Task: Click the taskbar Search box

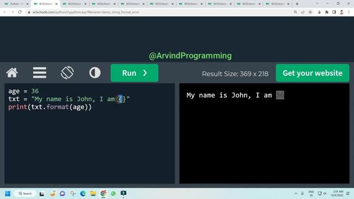Action: (25, 193)
